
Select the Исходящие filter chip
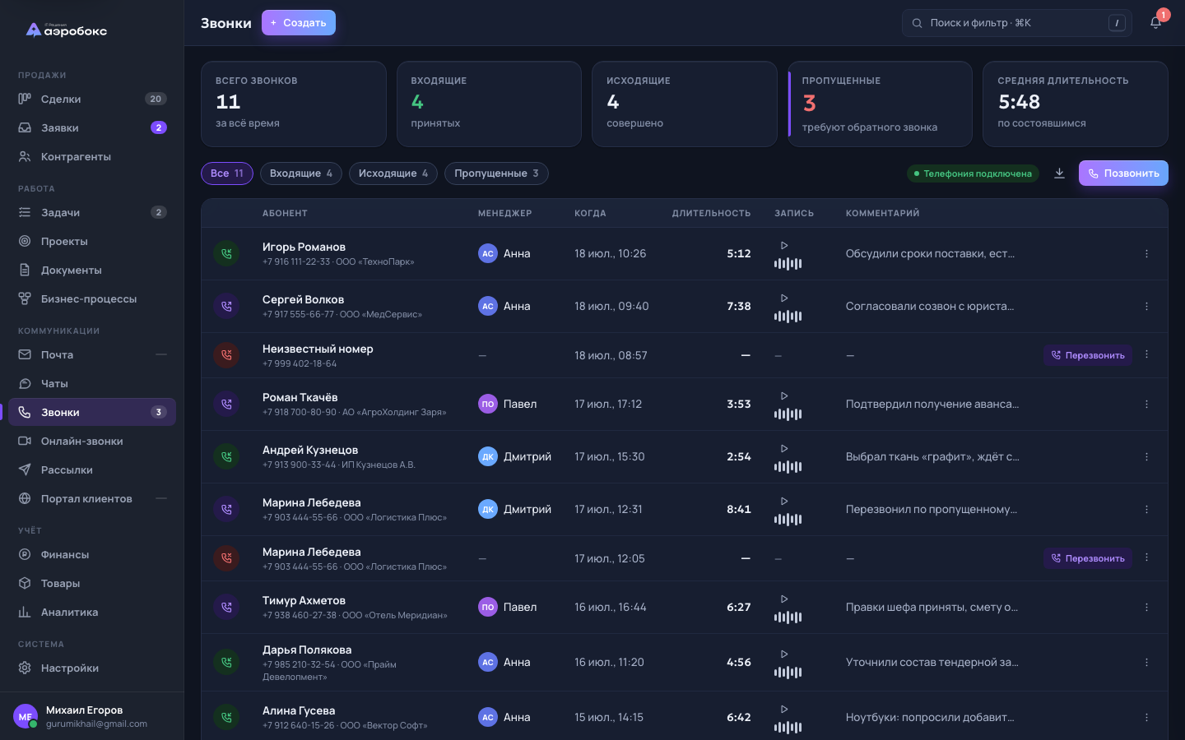(x=393, y=173)
